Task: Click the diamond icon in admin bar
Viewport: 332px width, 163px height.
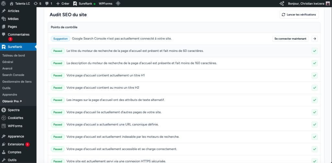Action: 118,3
